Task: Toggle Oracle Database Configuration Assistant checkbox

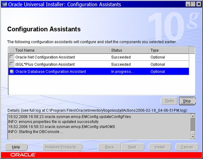Action: pyautogui.click(x=12, y=72)
